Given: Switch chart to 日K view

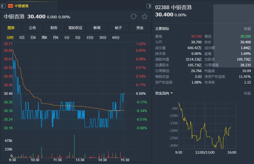Looking at the screenshot, I should 33,38.
